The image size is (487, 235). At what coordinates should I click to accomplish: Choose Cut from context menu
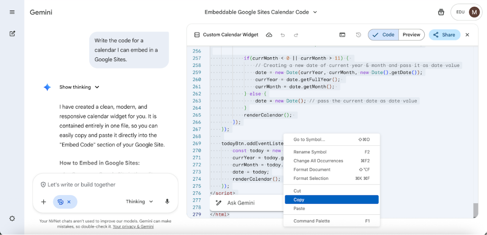point(332,191)
